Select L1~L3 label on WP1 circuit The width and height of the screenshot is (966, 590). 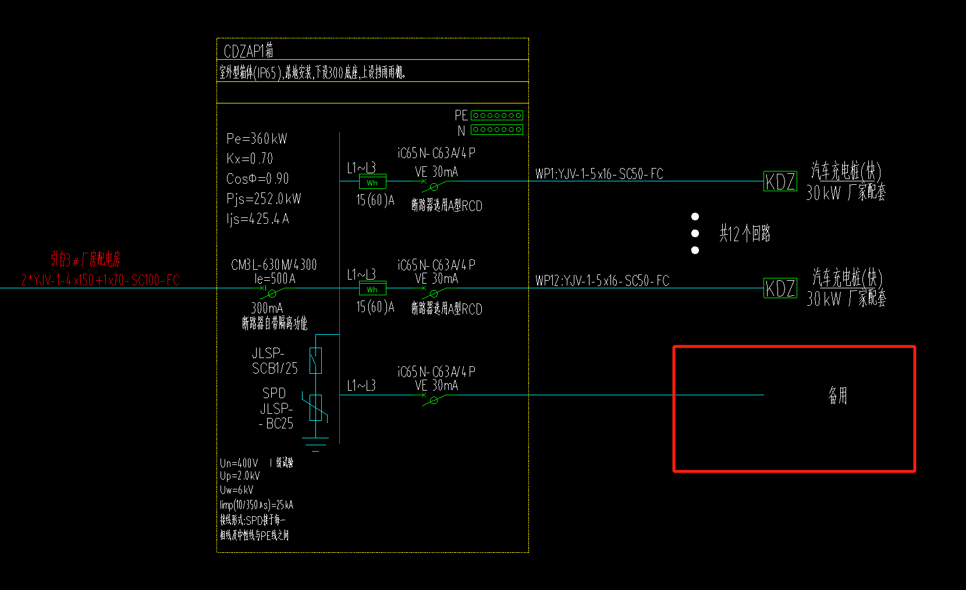point(361,168)
